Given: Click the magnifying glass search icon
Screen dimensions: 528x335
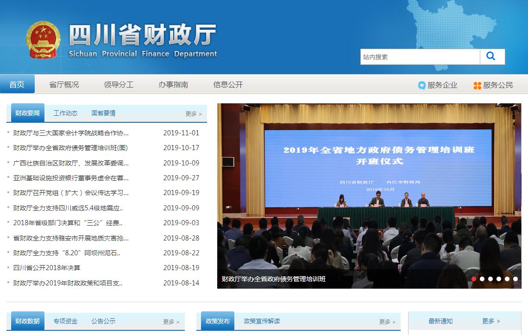Looking at the screenshot, I should coord(491,57).
